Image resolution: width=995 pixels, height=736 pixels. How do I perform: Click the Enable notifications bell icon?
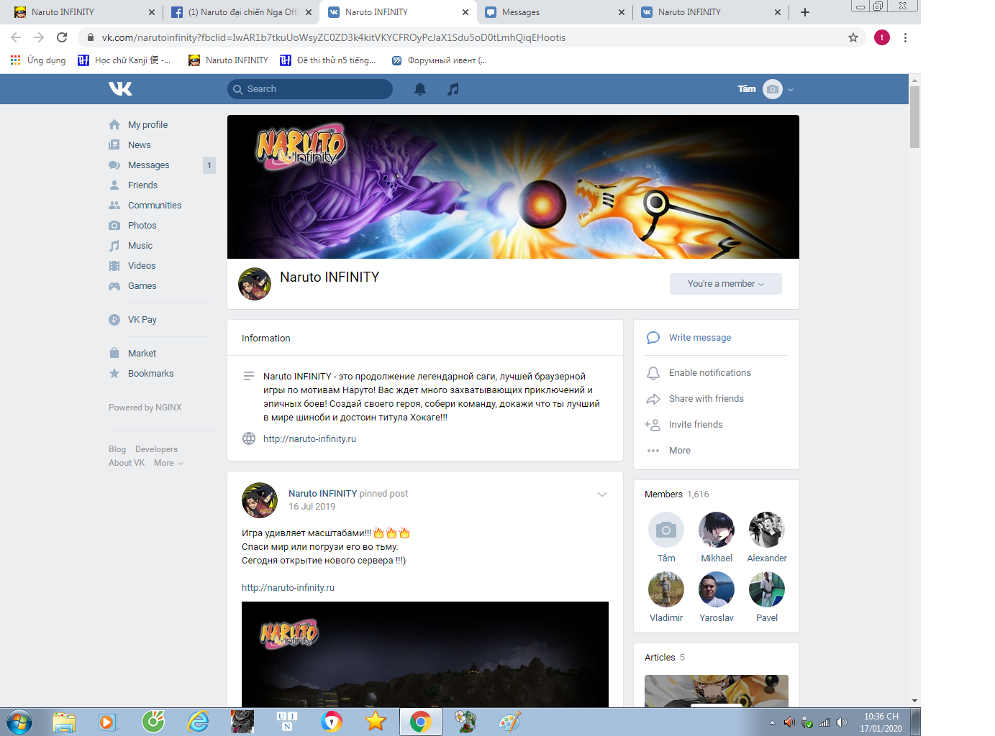pos(653,373)
